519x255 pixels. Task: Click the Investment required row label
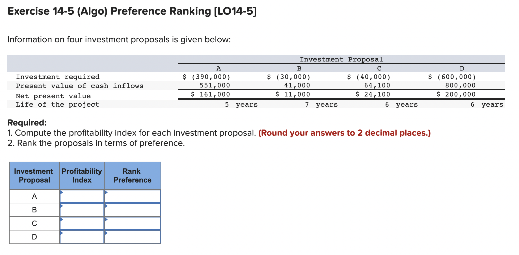[58, 77]
